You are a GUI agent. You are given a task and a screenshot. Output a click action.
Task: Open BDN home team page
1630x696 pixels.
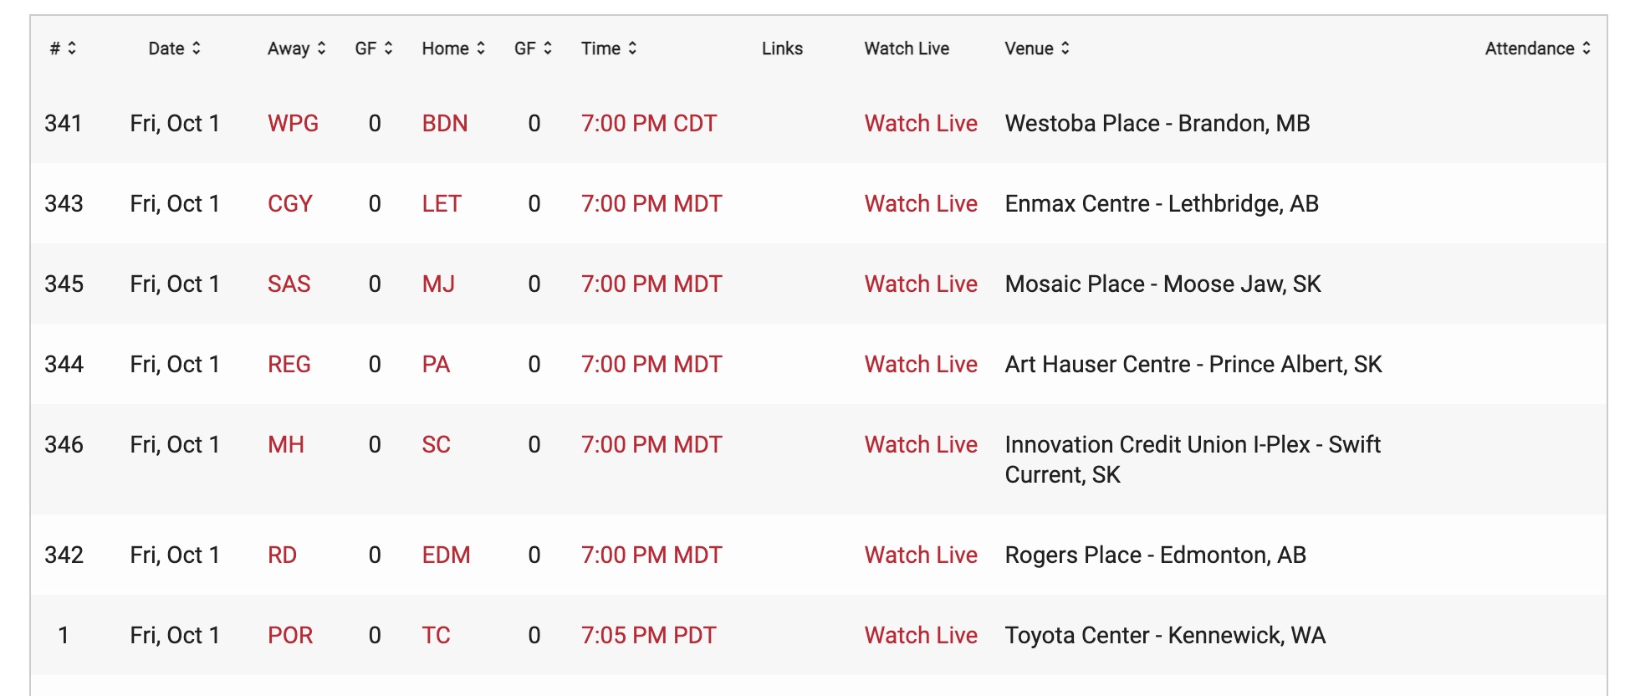point(445,124)
